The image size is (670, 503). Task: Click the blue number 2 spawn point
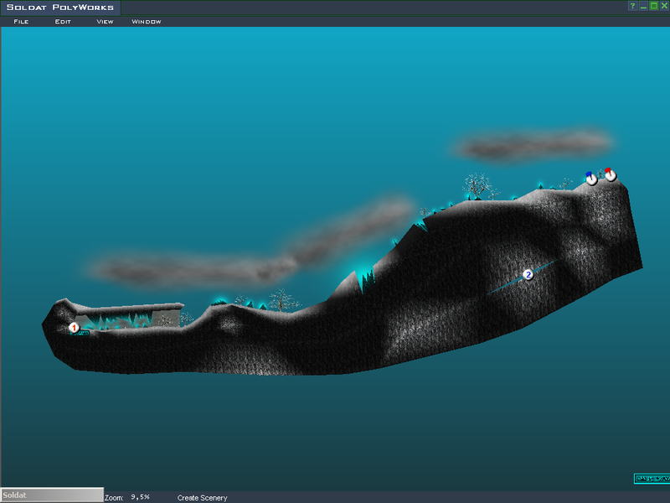click(x=528, y=274)
